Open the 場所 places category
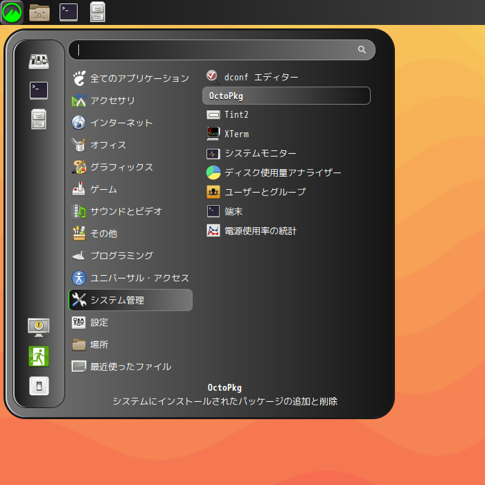485x485 pixels. coord(130,344)
